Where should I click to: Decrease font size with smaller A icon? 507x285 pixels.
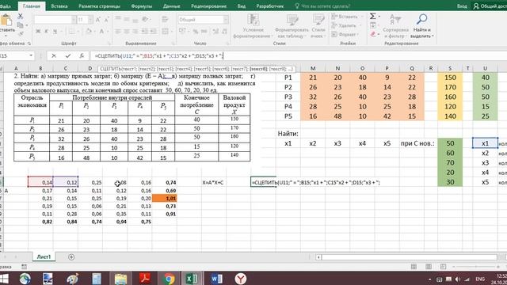(x=106, y=20)
